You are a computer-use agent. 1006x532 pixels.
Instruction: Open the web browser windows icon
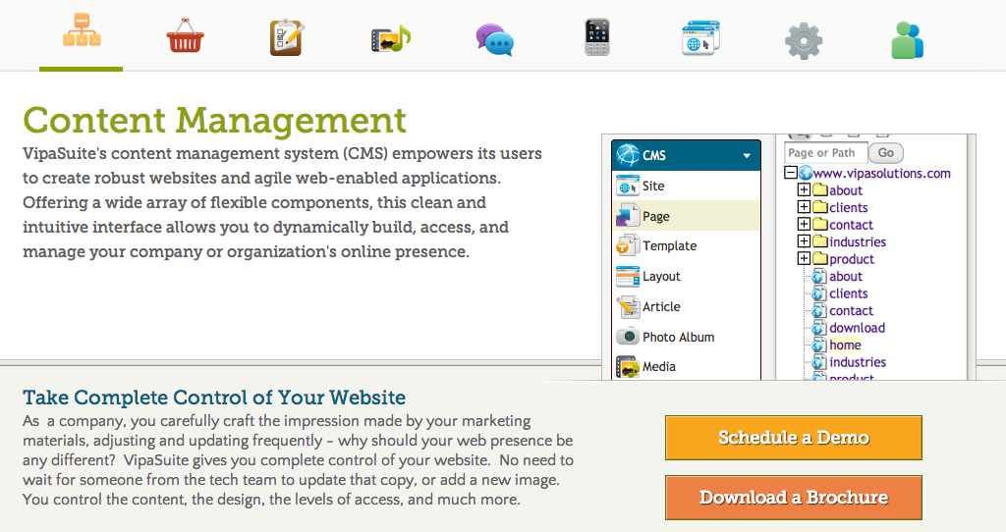(700, 39)
